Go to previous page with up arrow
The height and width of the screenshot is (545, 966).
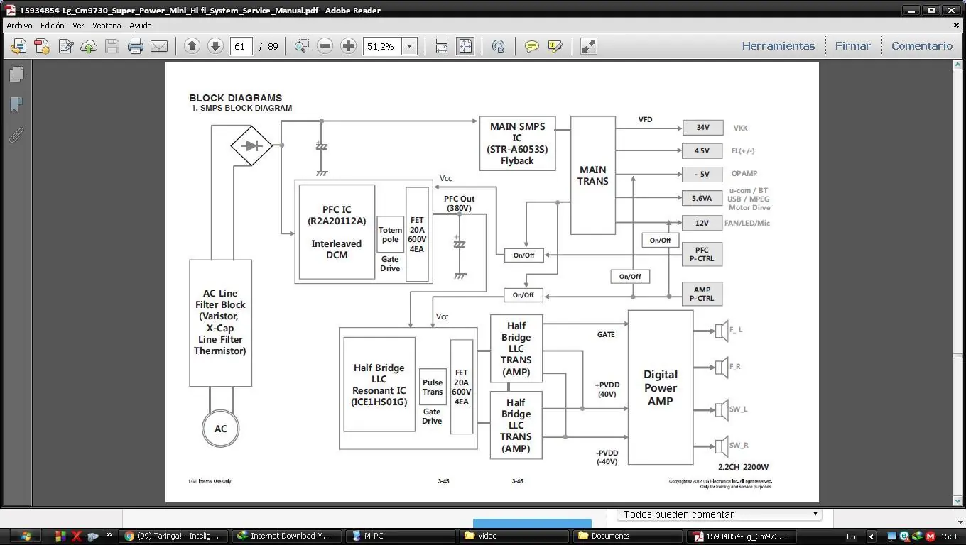point(192,46)
